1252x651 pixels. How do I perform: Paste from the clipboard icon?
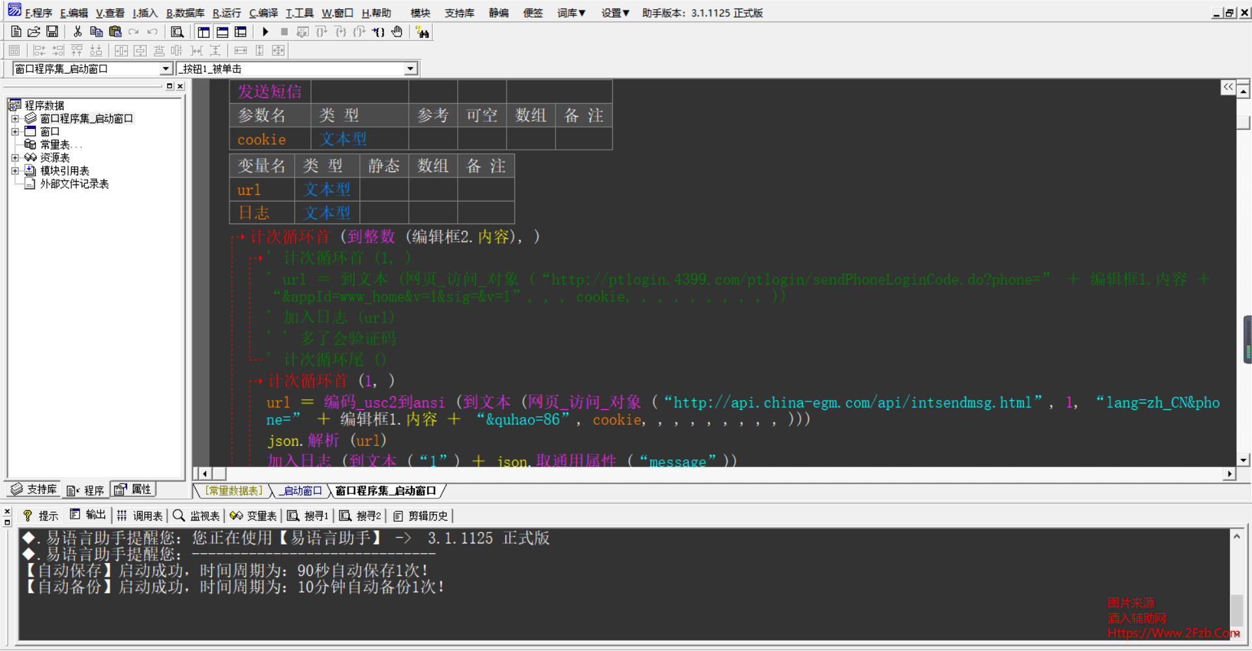115,31
